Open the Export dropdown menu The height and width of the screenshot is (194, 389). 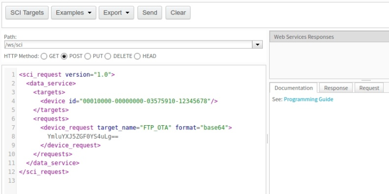coord(116,13)
